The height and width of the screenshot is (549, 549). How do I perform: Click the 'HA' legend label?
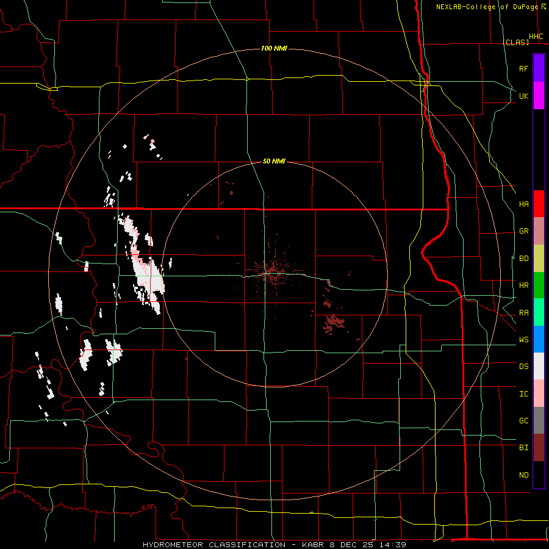524,204
